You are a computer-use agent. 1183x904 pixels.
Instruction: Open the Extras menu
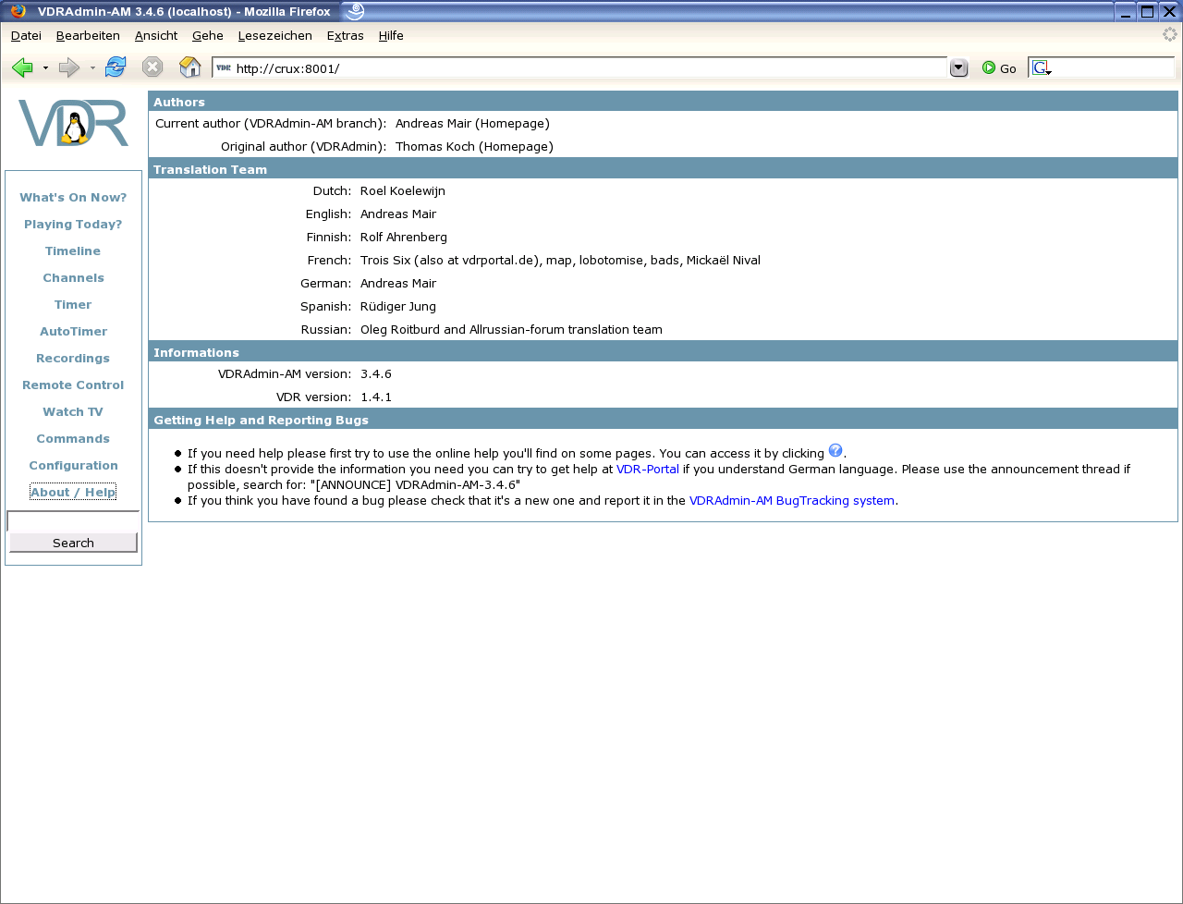(345, 36)
